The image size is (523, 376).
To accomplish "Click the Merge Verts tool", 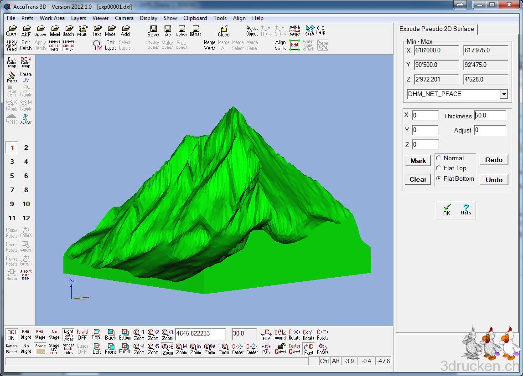I will 209,45.
